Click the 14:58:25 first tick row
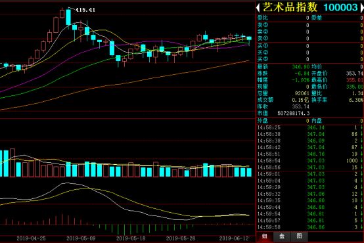This screenshot has width=364, height=243. (309, 127)
